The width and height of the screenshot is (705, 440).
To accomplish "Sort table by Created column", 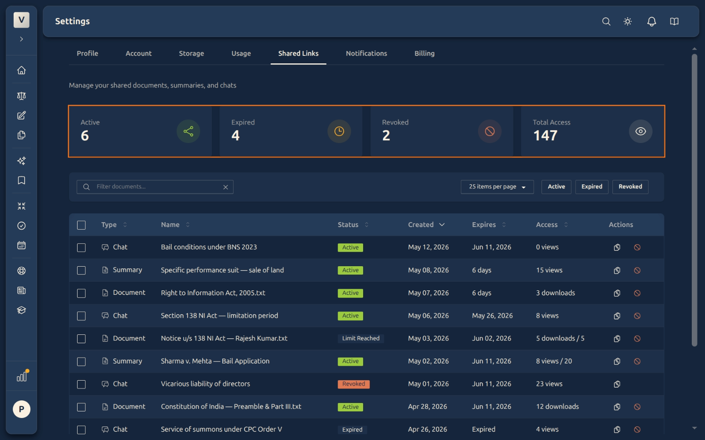I will 426,225.
